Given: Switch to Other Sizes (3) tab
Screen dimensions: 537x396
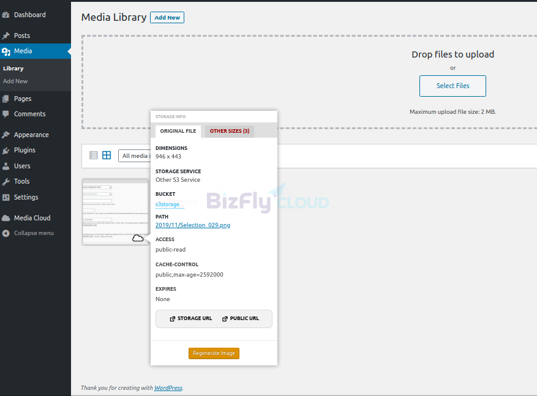Looking at the screenshot, I should click(x=229, y=131).
